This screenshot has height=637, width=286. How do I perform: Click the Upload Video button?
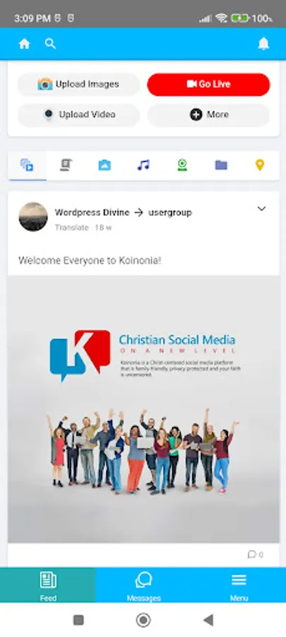[79, 115]
